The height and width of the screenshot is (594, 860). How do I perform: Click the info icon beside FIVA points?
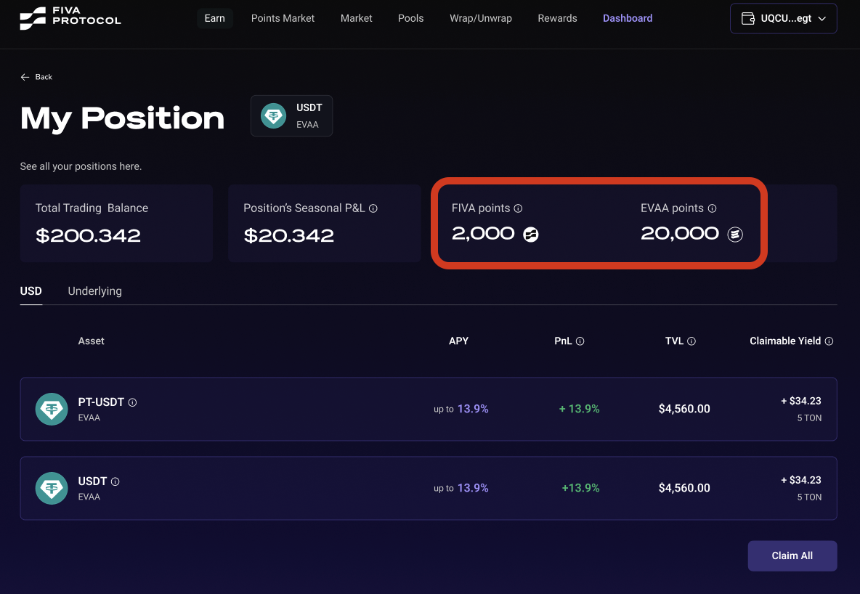tap(518, 208)
